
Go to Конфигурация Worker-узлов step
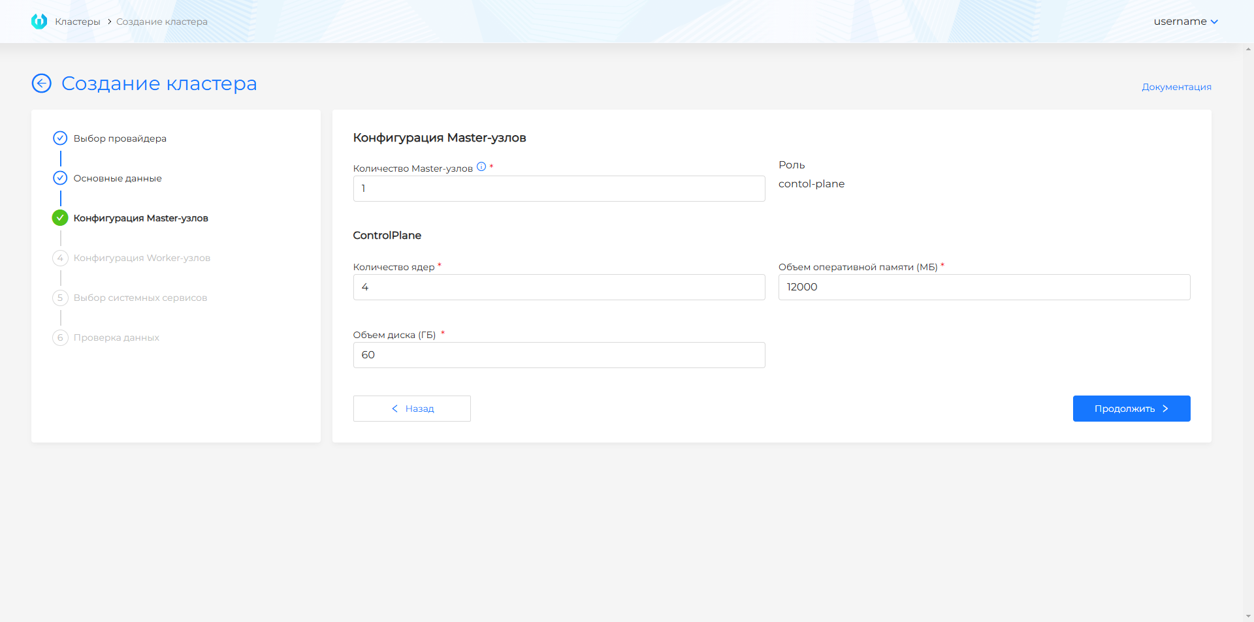142,258
